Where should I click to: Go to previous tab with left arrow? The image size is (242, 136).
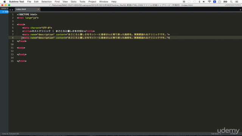pos(10,10)
